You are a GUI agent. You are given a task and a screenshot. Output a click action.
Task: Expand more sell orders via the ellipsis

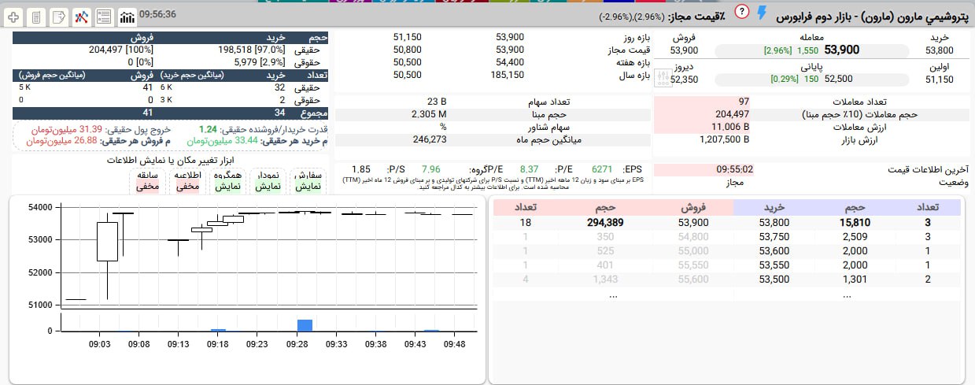point(613,294)
